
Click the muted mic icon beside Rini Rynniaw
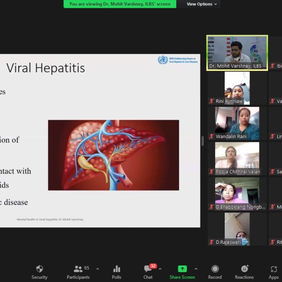212,102
